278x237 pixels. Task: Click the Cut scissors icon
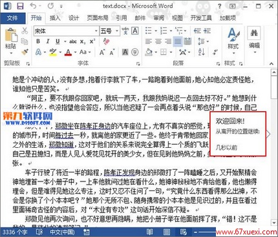tap(25, 31)
